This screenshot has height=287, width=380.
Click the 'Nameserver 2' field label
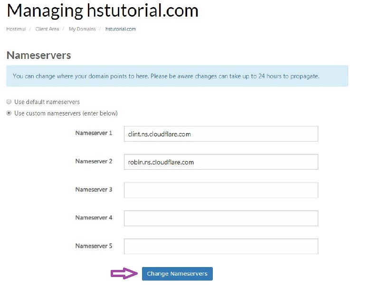(x=94, y=161)
